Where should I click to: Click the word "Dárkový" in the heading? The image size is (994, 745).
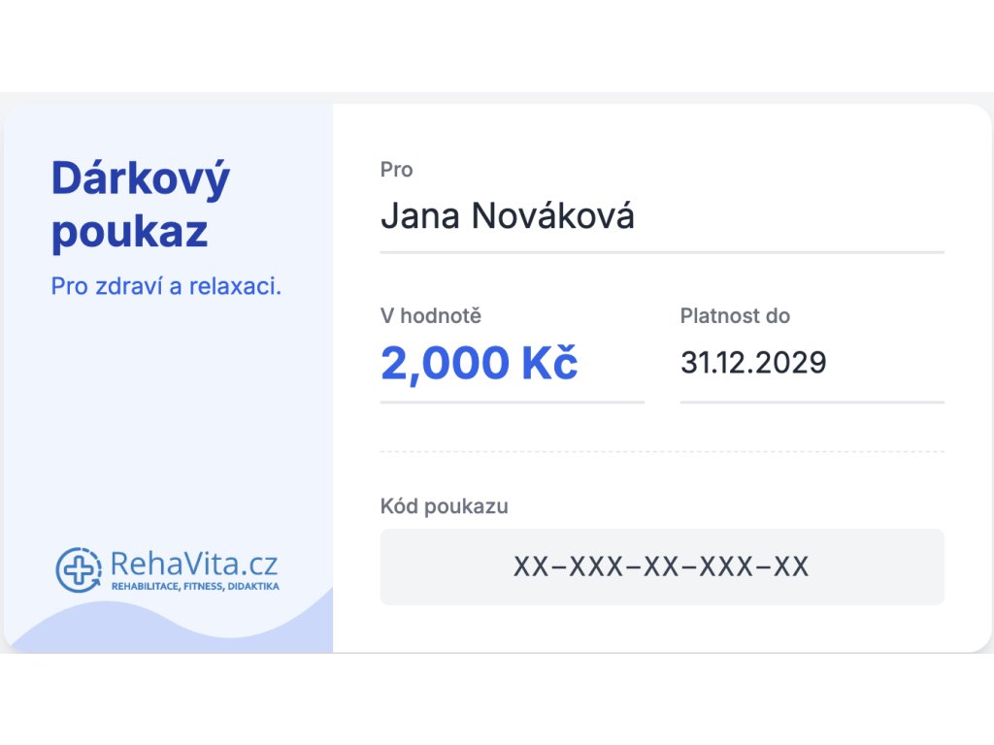pos(141,179)
